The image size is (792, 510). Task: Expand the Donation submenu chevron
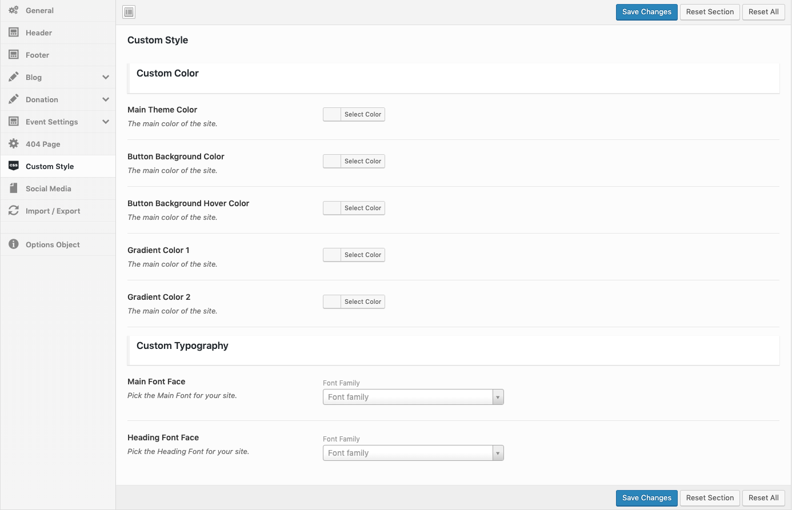(x=106, y=99)
